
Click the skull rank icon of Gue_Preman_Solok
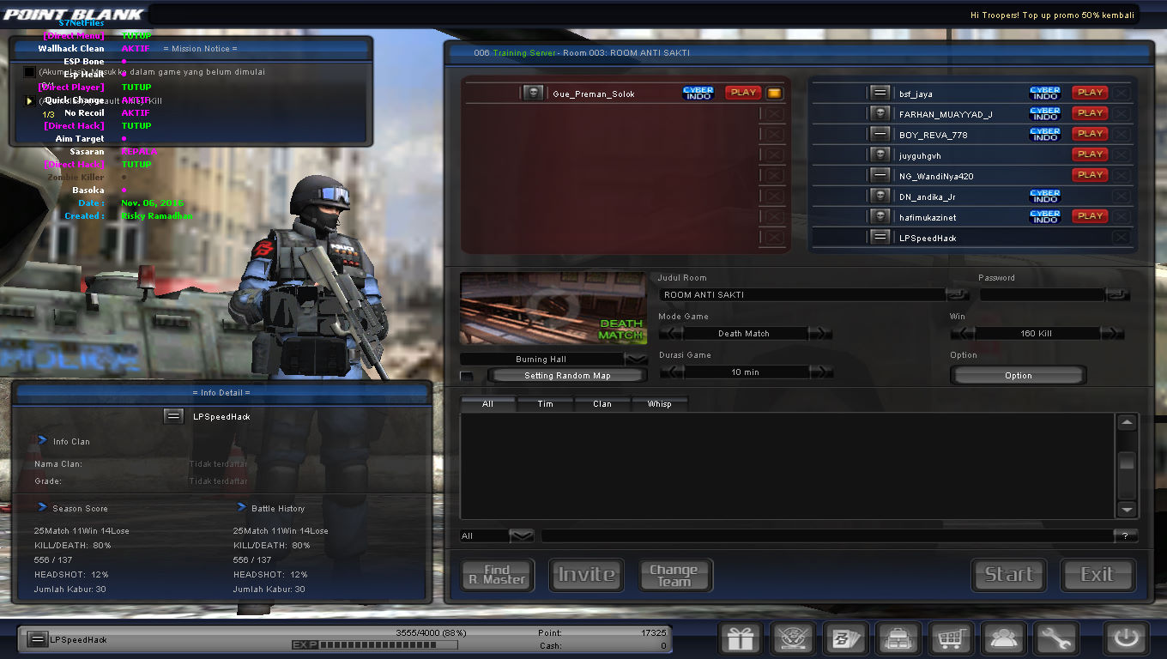[533, 93]
